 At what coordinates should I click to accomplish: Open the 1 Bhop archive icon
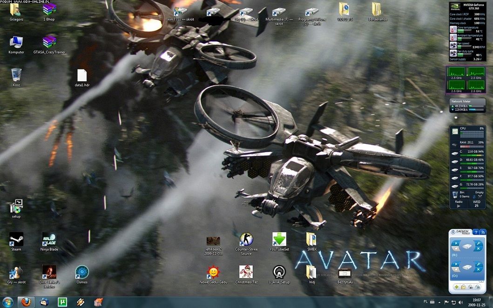coord(49,12)
